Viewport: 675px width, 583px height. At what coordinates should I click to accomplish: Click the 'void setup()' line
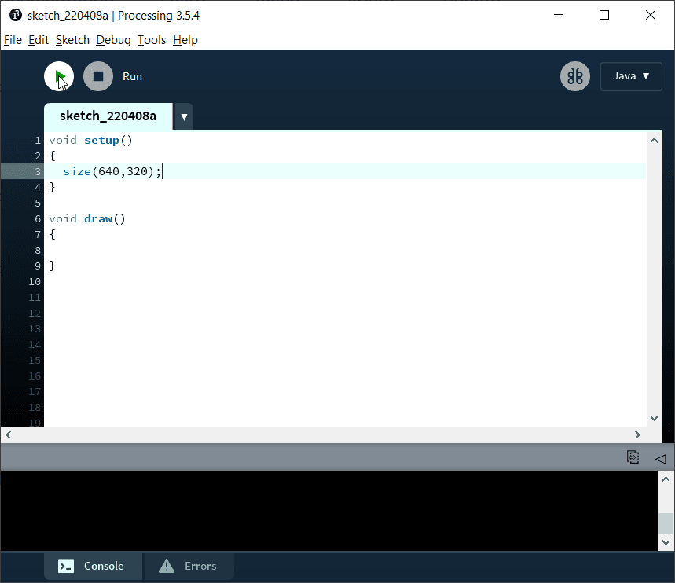click(91, 141)
